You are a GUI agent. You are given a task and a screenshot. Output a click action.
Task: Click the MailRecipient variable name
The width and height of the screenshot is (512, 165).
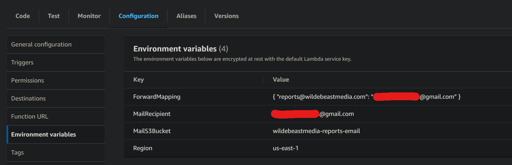pos(152,114)
